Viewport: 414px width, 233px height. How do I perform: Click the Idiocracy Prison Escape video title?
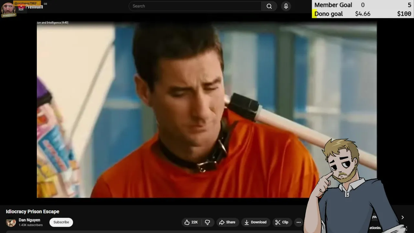point(33,212)
